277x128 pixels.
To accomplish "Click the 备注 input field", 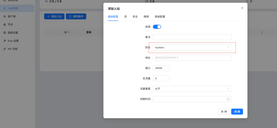I will [192, 37].
